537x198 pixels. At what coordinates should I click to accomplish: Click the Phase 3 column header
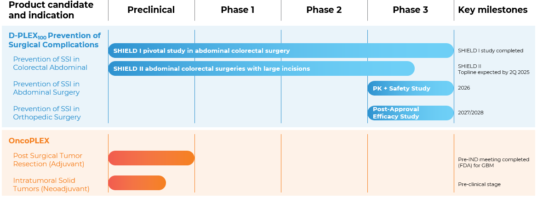click(x=410, y=10)
